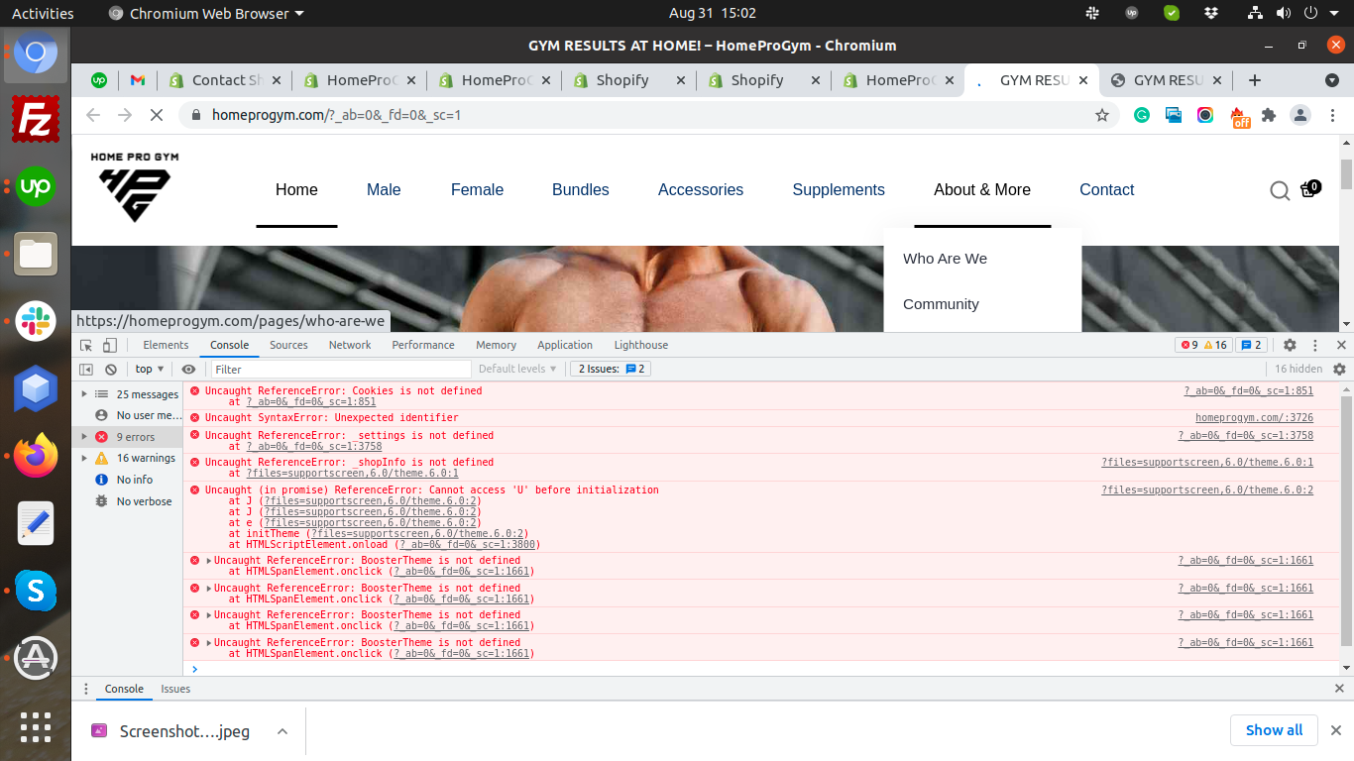
Task: Open the Lighthouse panel tab
Action: click(x=641, y=345)
